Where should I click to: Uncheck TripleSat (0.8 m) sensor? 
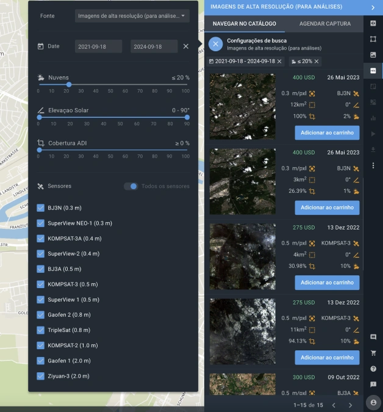(40, 330)
